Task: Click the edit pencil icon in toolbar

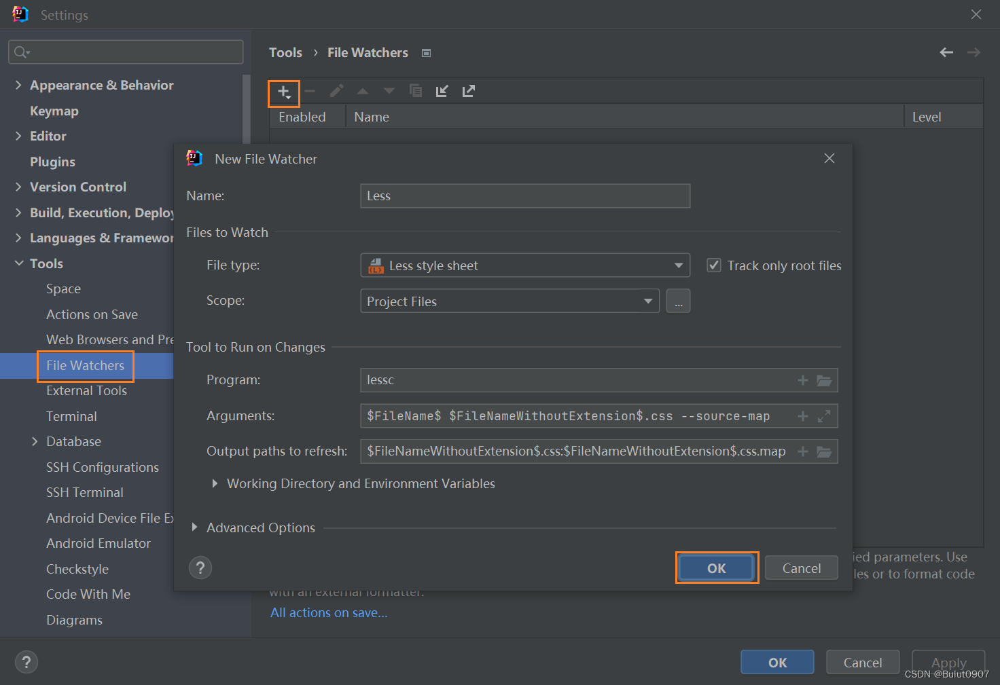Action: tap(336, 91)
